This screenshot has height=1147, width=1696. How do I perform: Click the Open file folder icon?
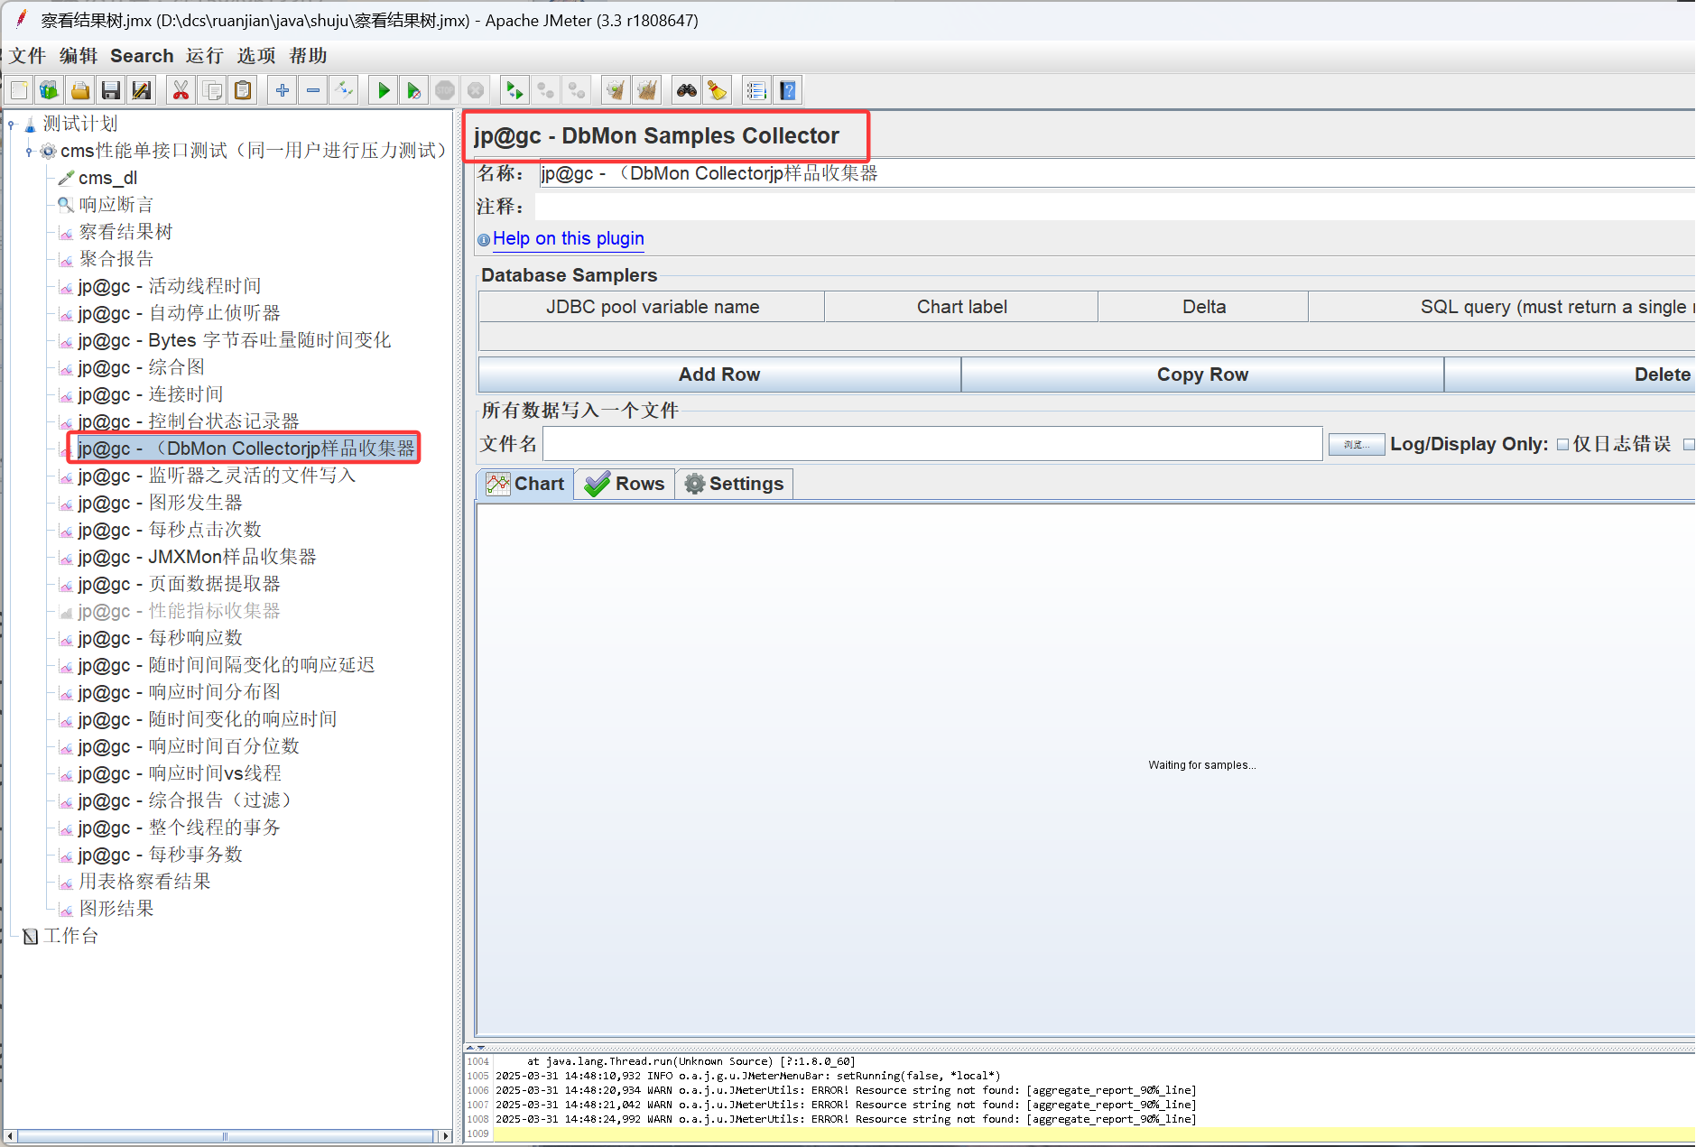(x=80, y=90)
